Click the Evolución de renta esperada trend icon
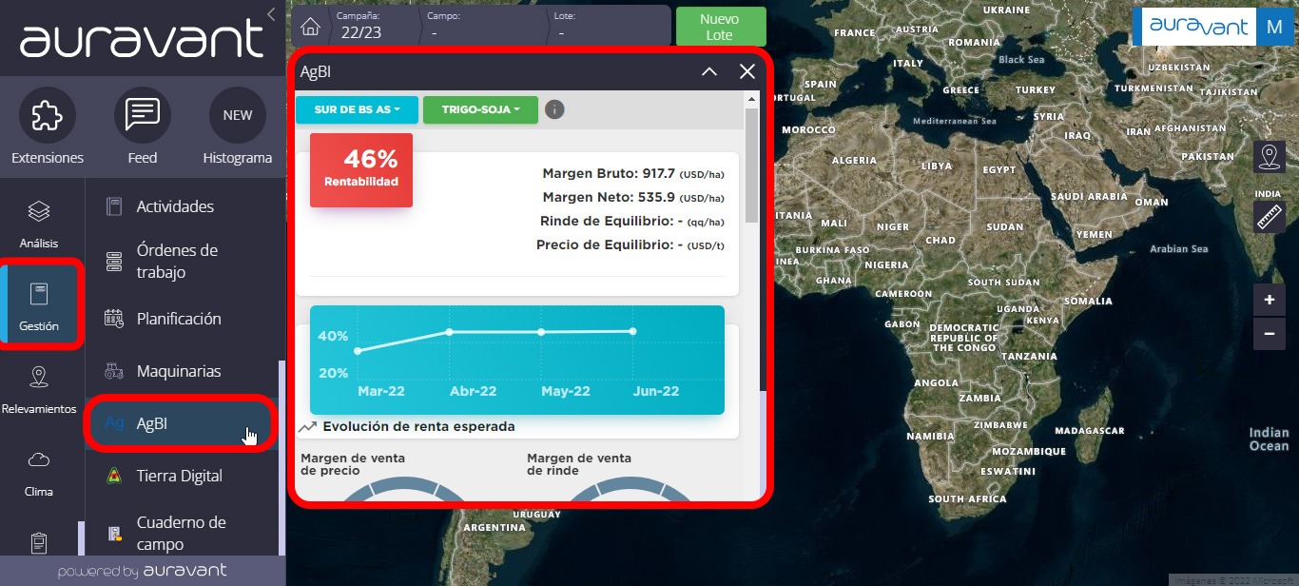The image size is (1299, 586). click(307, 427)
